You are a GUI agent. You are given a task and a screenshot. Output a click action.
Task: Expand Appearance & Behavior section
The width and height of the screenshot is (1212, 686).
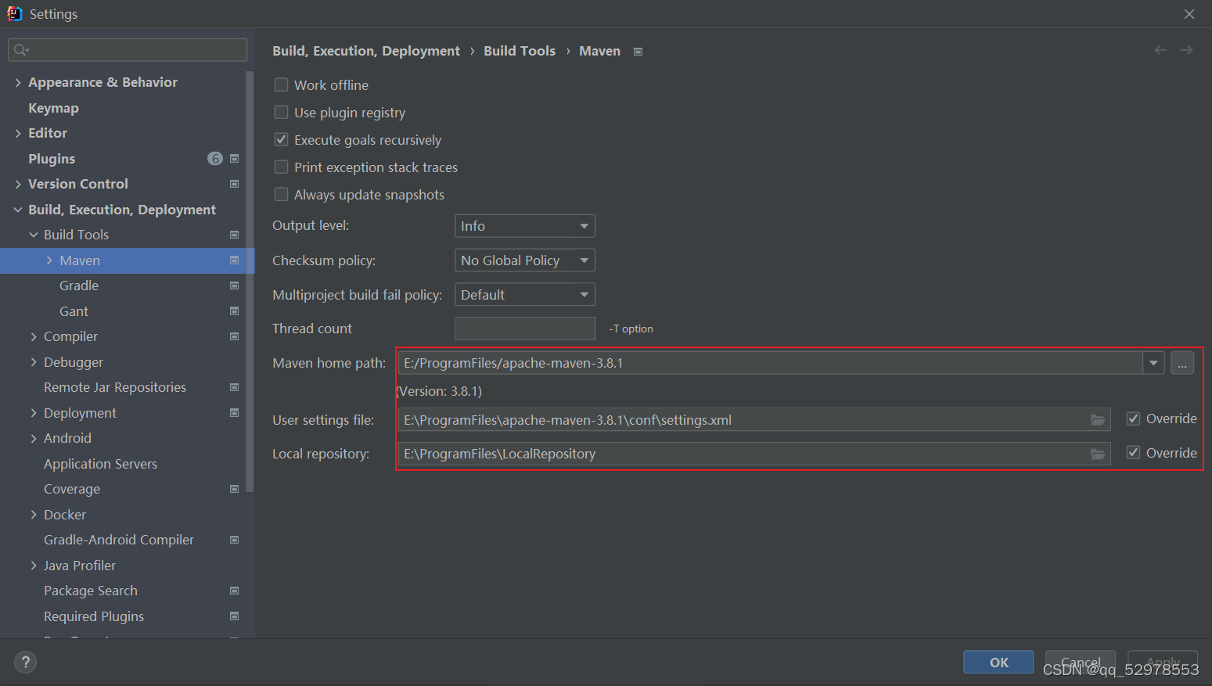[x=18, y=82]
